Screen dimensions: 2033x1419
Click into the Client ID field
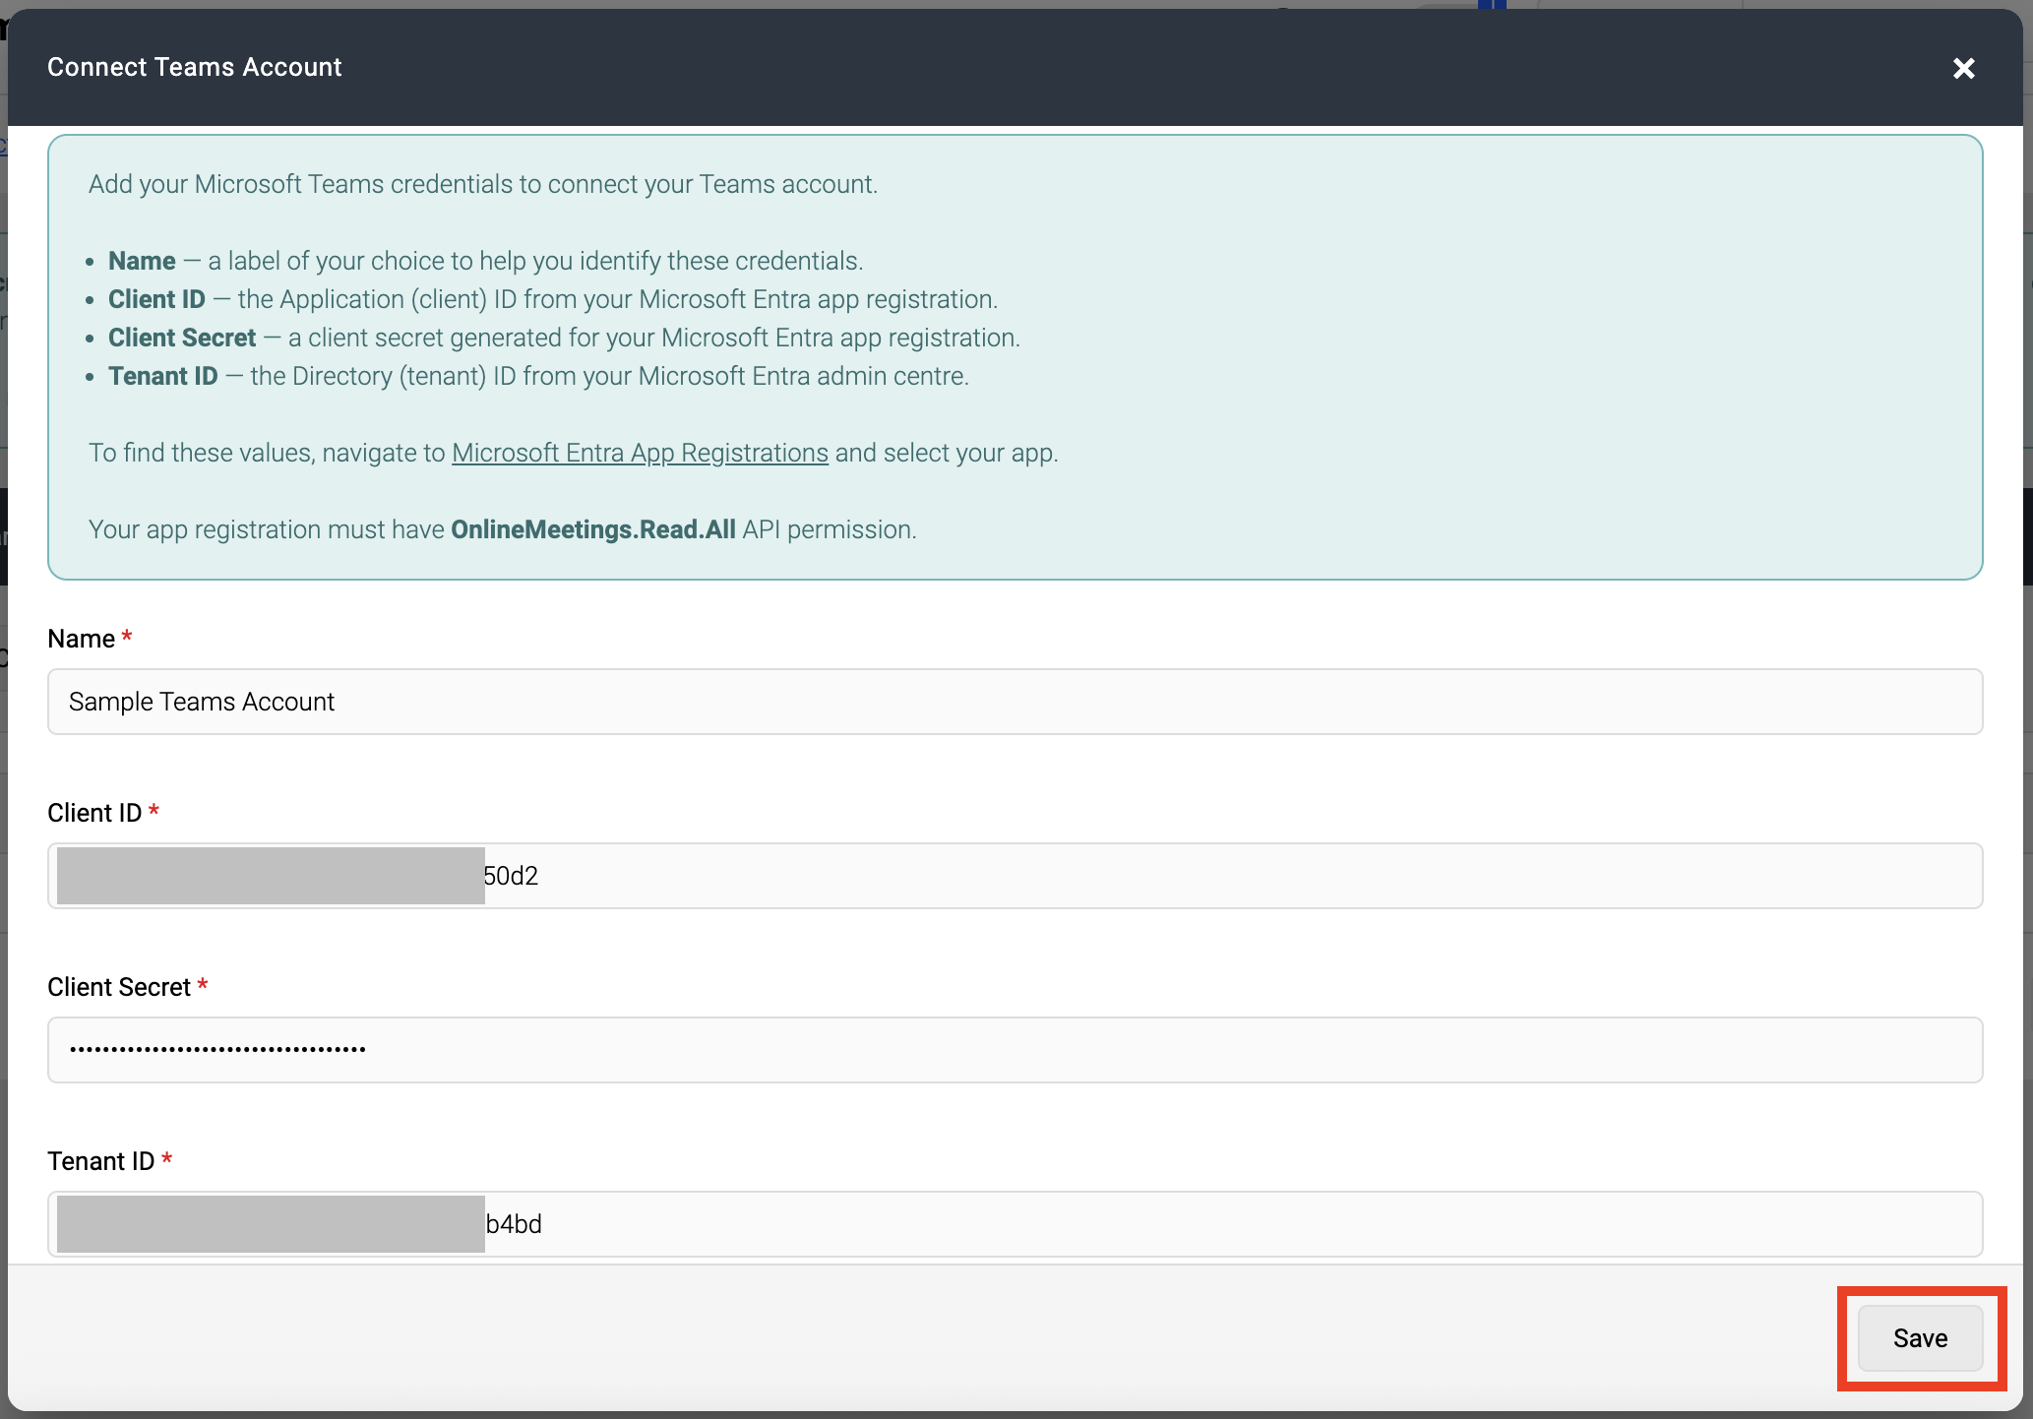point(1015,876)
